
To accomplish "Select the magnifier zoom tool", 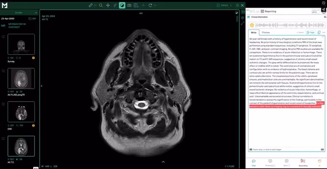I will (101, 5).
